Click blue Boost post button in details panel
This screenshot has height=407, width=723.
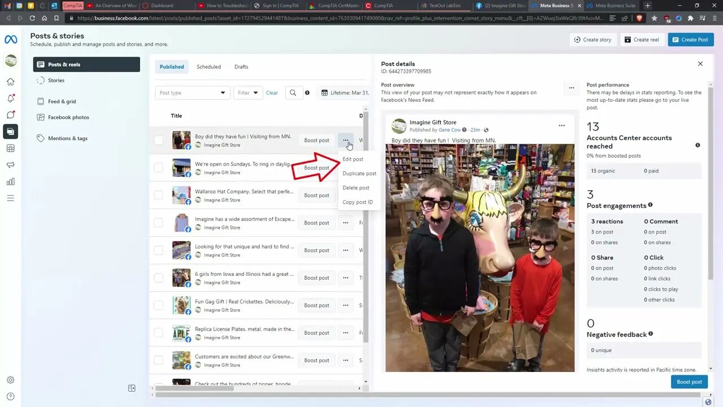[x=689, y=382]
